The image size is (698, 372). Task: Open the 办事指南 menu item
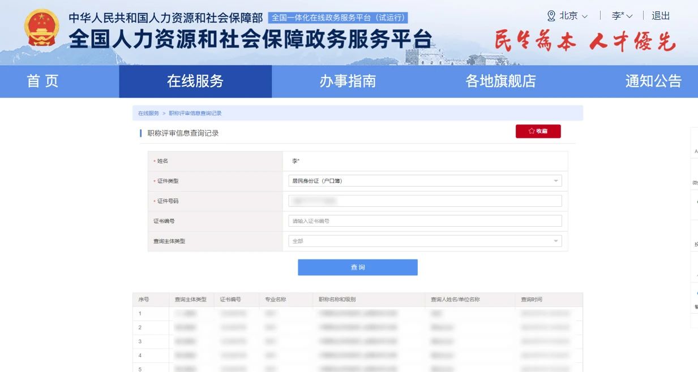click(348, 81)
